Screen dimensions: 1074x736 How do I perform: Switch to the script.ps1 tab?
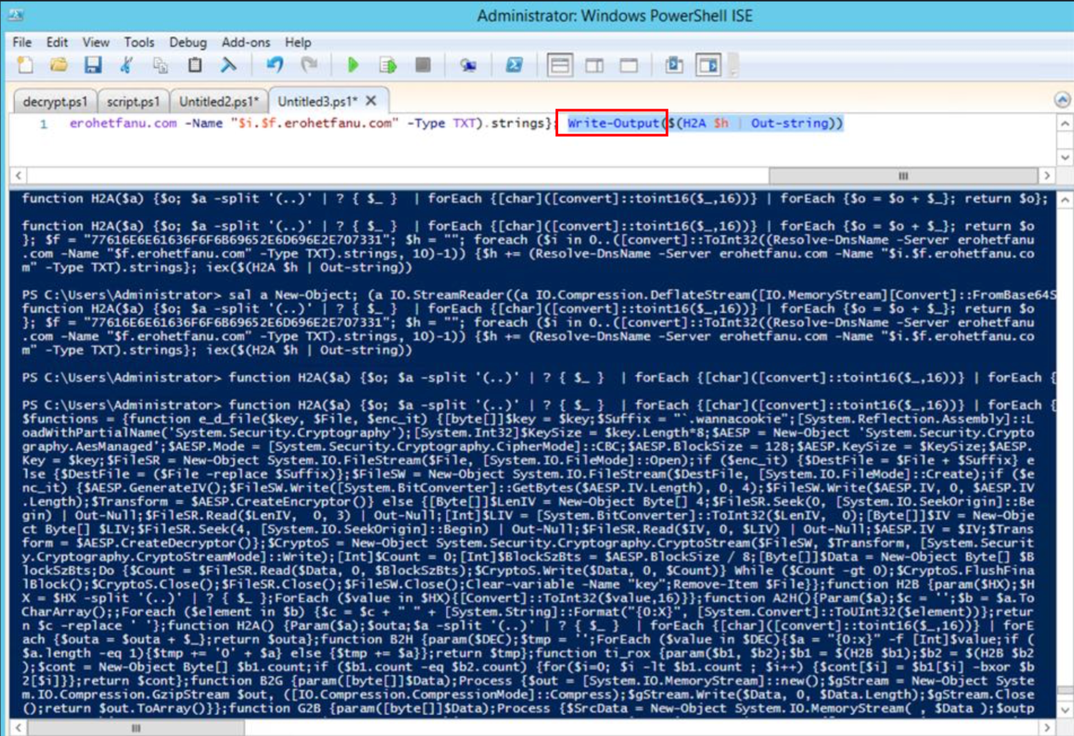tap(133, 101)
